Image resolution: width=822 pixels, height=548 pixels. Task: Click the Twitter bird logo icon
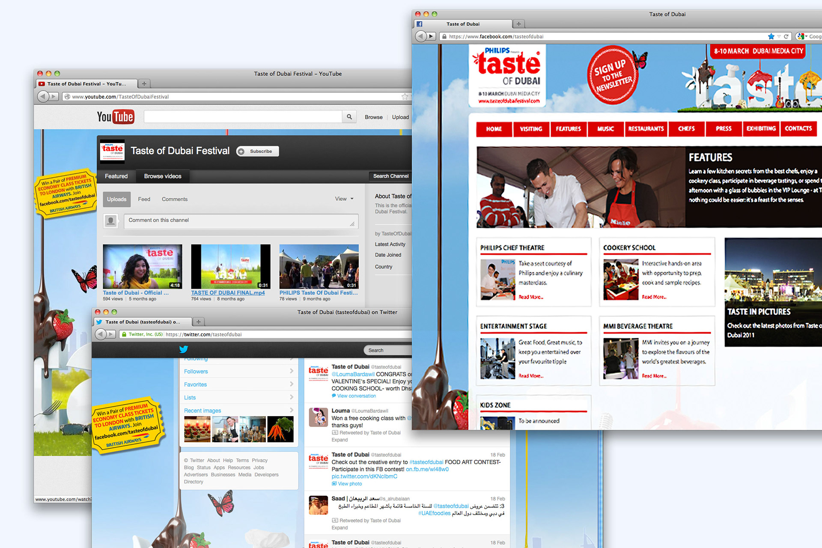pos(184,349)
